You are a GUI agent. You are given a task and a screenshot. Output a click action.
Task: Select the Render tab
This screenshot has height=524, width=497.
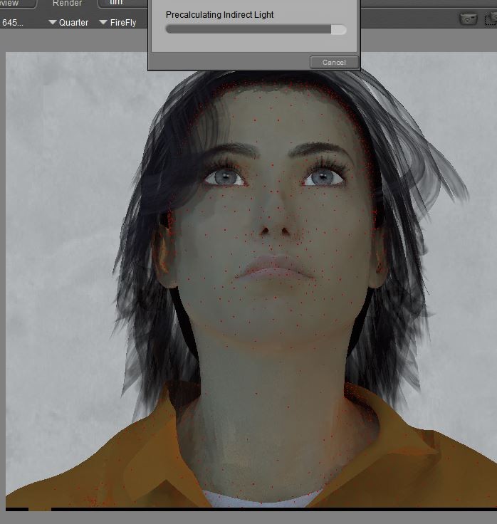[67, 4]
